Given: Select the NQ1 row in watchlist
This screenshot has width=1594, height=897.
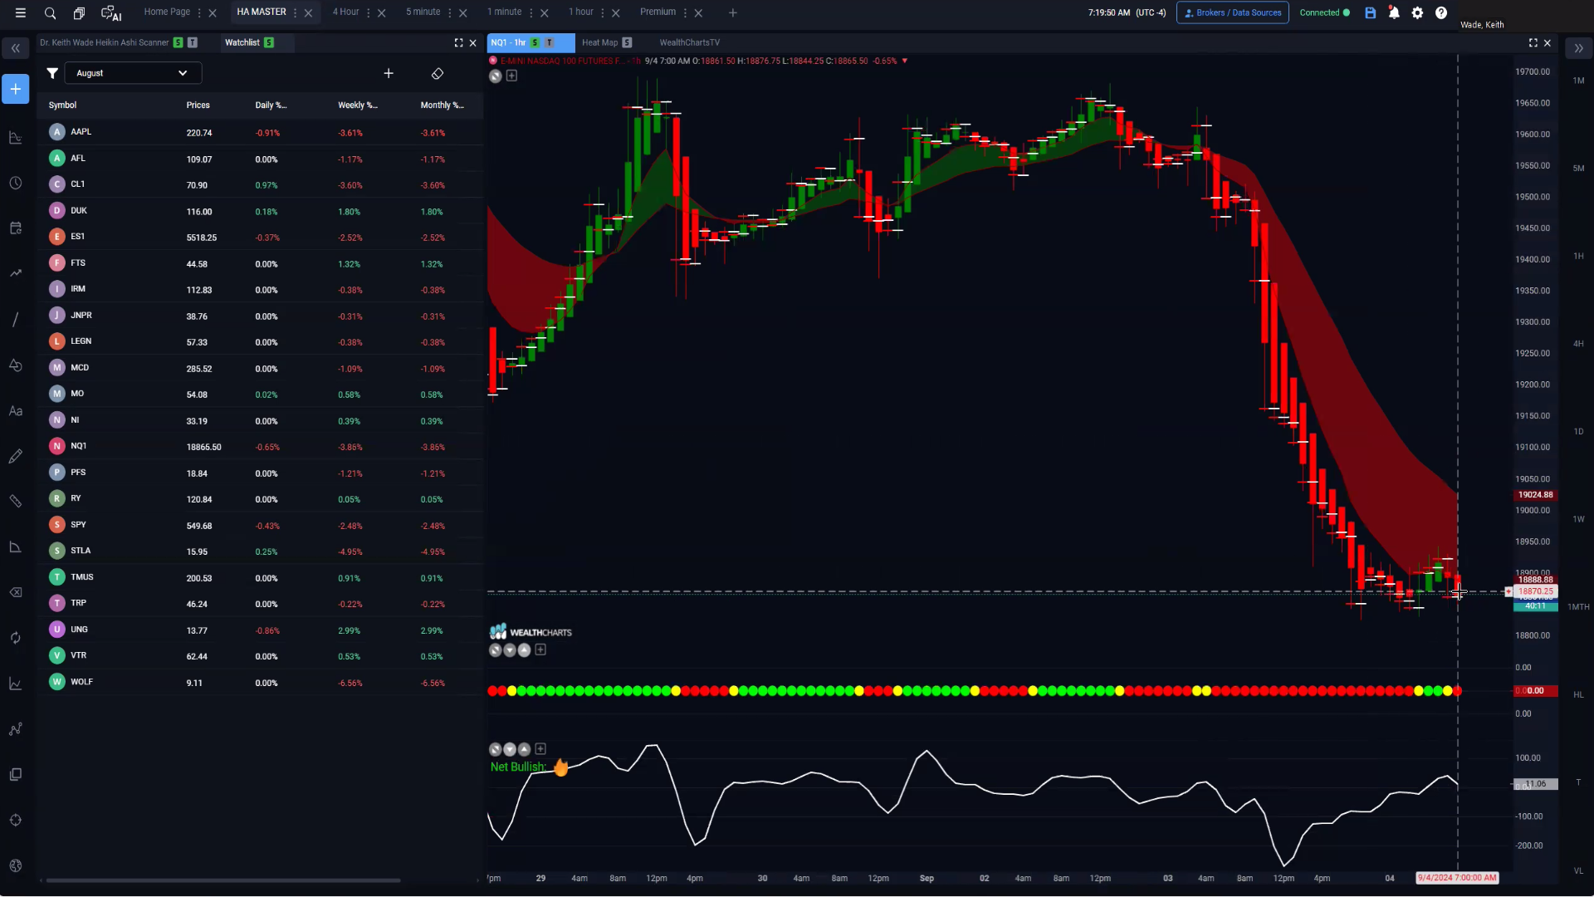Looking at the screenshot, I should point(260,446).
